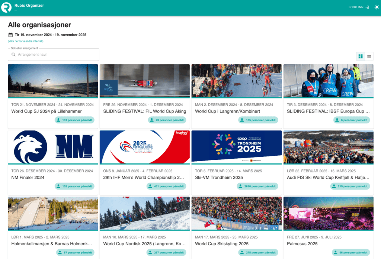This screenshot has width=381, height=259.
Task: Select title SLIDING FESTIVAL: IBSF Europa Cup
Action: click(x=328, y=111)
